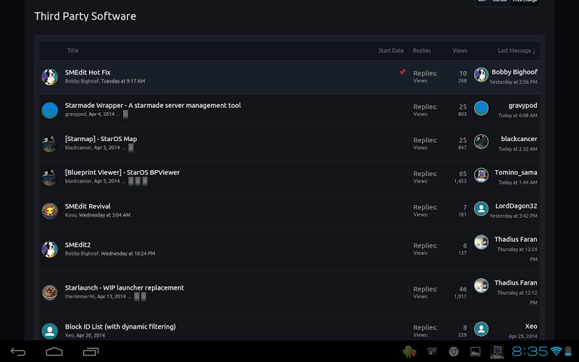
Task: Open blackcancer last-poster profile name
Action: tap(519, 139)
